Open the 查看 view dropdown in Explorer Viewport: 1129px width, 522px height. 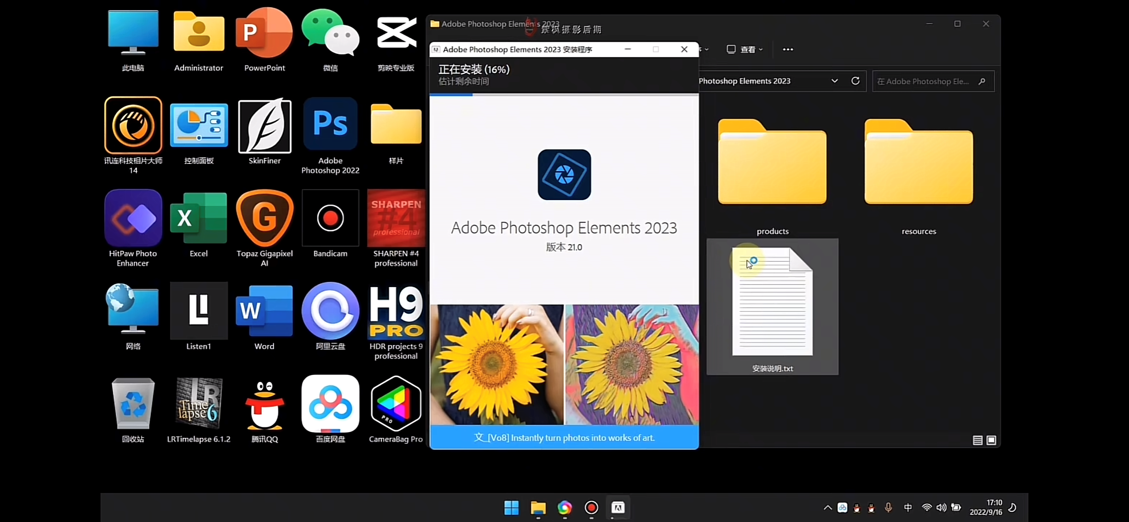point(745,49)
